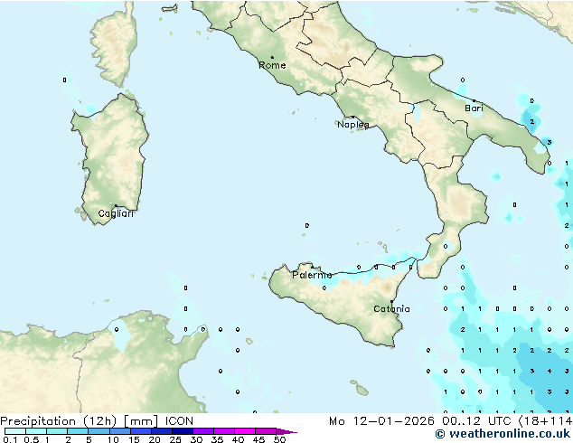Click the Palermo city label

(x=312, y=275)
